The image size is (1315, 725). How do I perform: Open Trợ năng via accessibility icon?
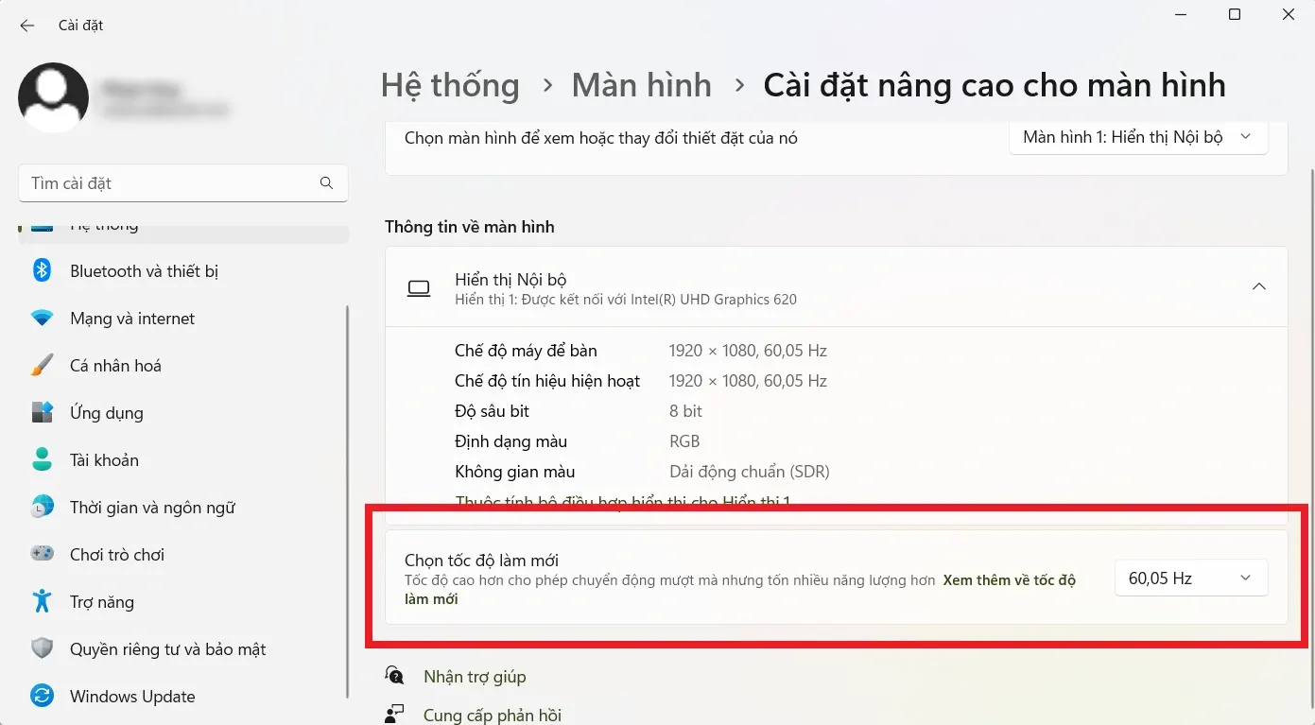click(42, 601)
